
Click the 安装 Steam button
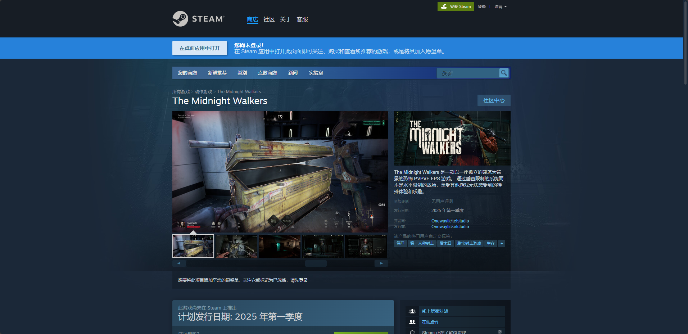tap(456, 6)
